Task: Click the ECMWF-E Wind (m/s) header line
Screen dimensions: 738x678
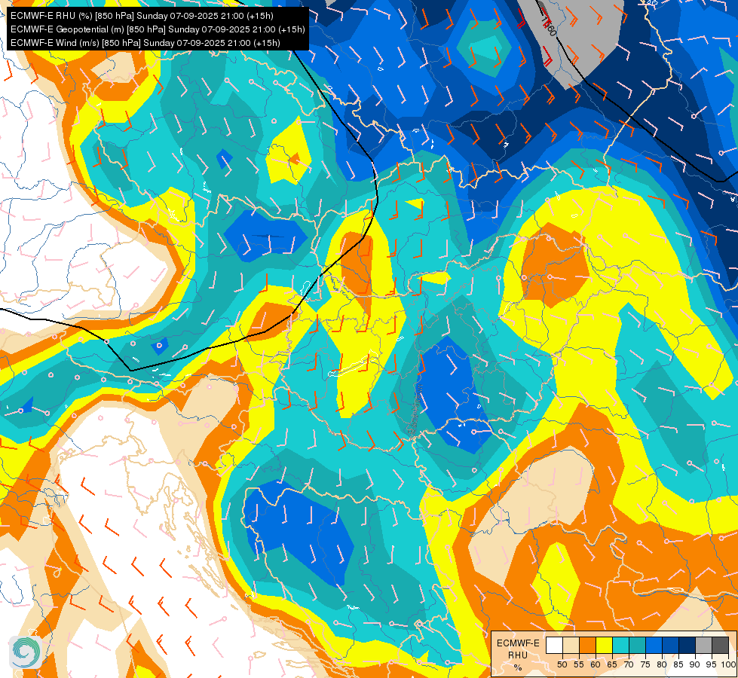Action: 145,43
